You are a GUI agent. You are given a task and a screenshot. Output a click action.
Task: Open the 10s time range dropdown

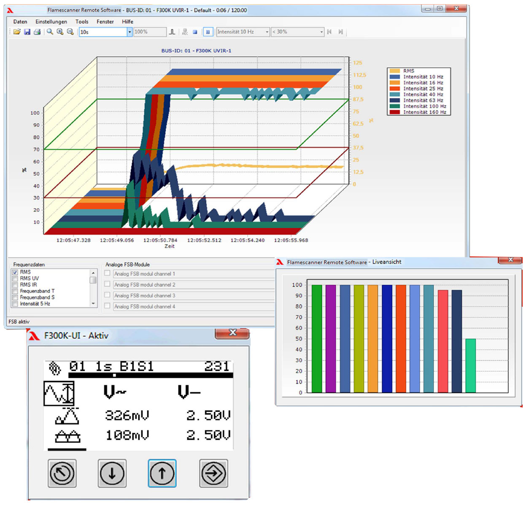pos(130,32)
